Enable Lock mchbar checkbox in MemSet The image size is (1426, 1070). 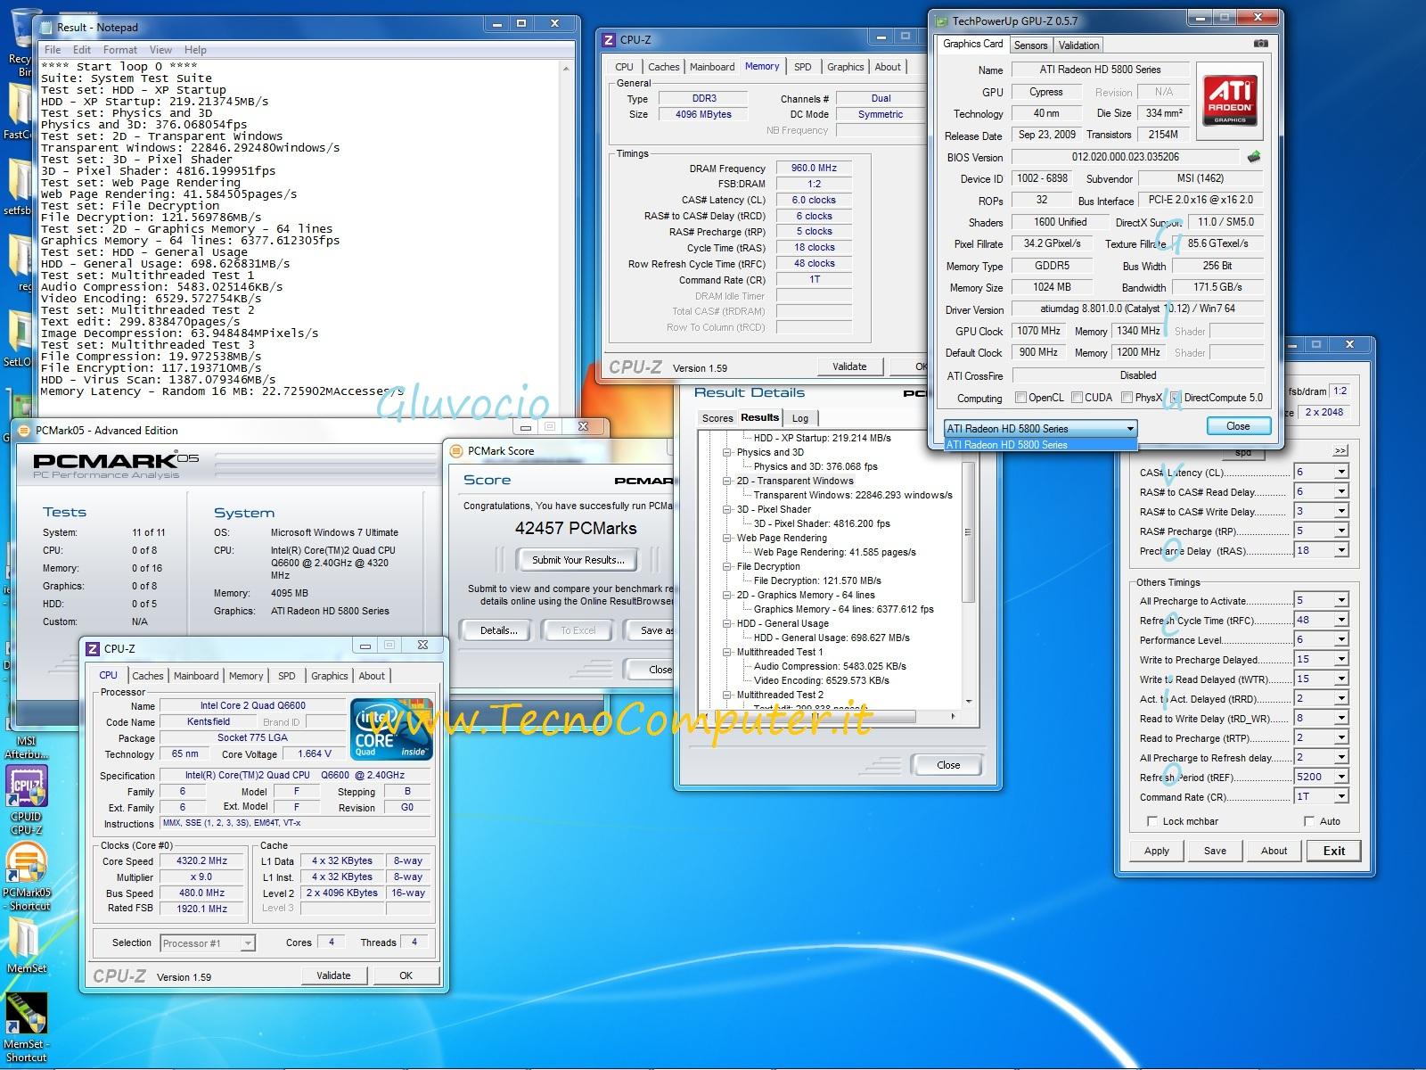1152,821
